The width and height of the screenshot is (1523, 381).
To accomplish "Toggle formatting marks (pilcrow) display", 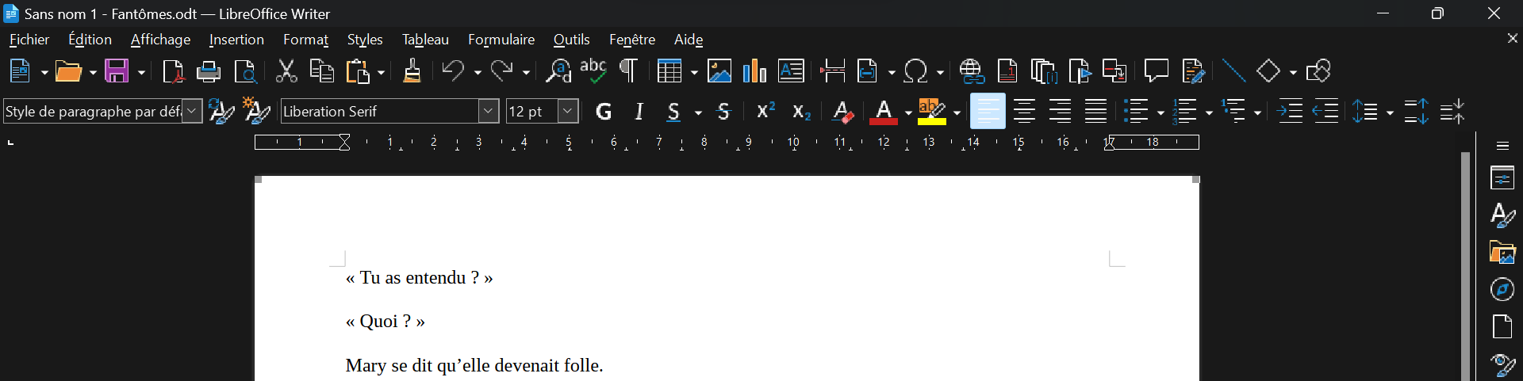I will pos(628,71).
